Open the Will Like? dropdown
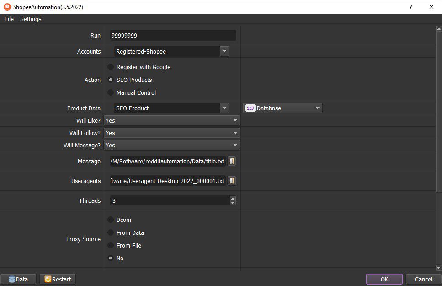This screenshot has height=286, width=442. (x=172, y=120)
